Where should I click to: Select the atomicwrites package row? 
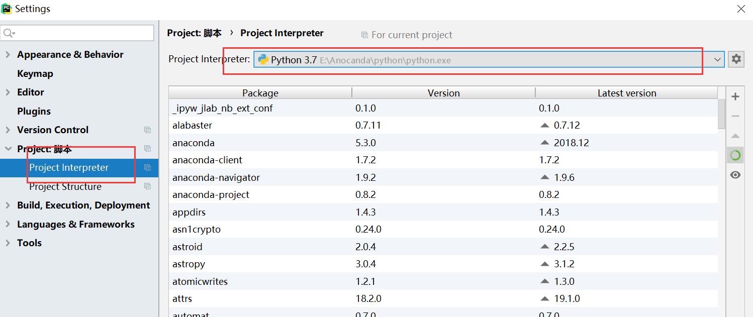point(443,281)
